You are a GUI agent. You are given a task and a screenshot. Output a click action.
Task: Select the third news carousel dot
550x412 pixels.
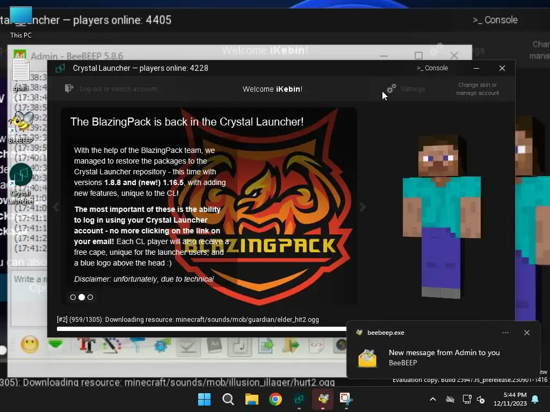point(90,297)
